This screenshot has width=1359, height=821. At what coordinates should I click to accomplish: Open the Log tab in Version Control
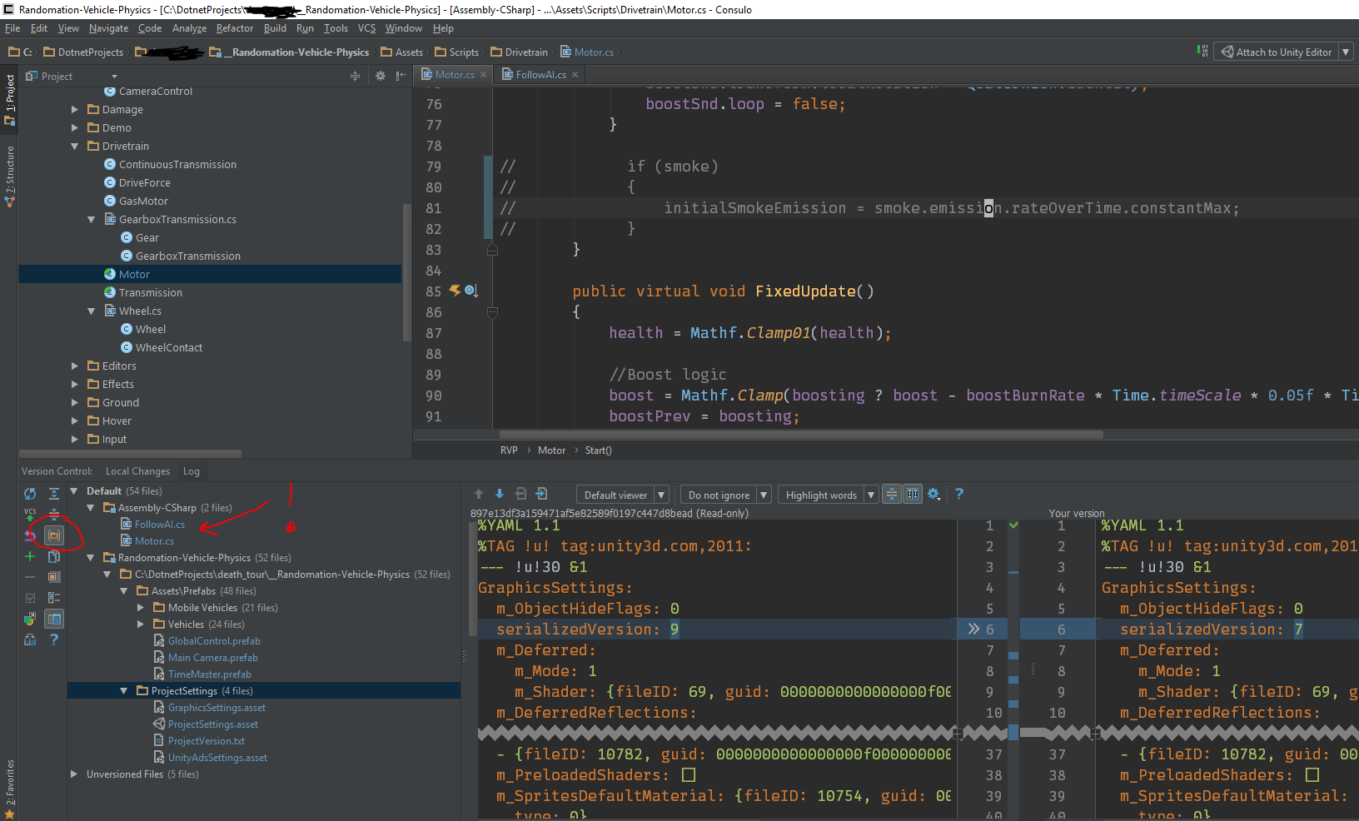click(x=192, y=471)
